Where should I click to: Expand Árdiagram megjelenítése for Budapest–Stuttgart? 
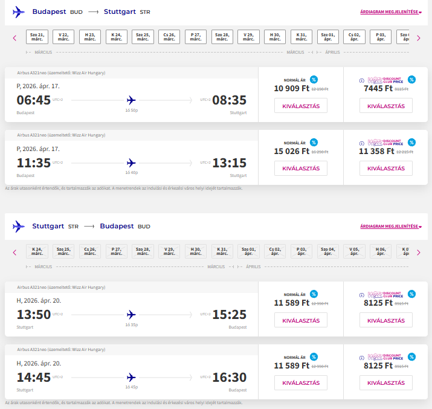pyautogui.click(x=390, y=11)
